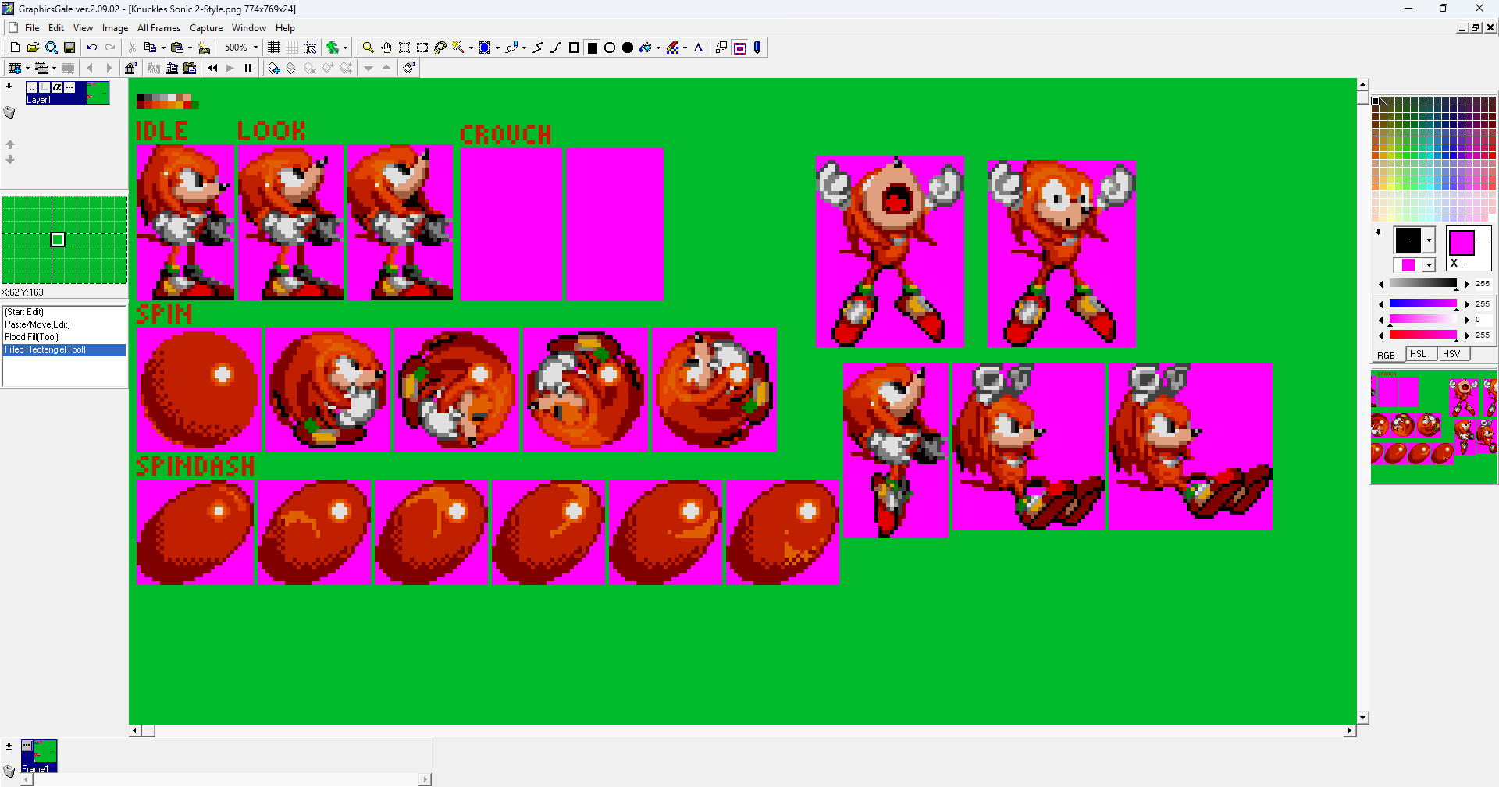This screenshot has width=1499, height=787.
Task: Open the Image menu
Action: (x=115, y=27)
